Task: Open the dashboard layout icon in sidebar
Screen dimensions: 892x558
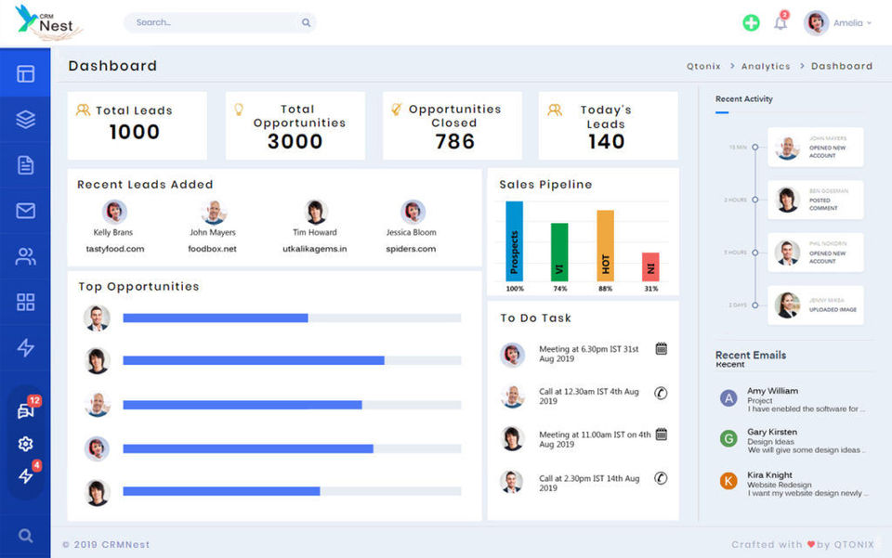Action: coord(26,74)
